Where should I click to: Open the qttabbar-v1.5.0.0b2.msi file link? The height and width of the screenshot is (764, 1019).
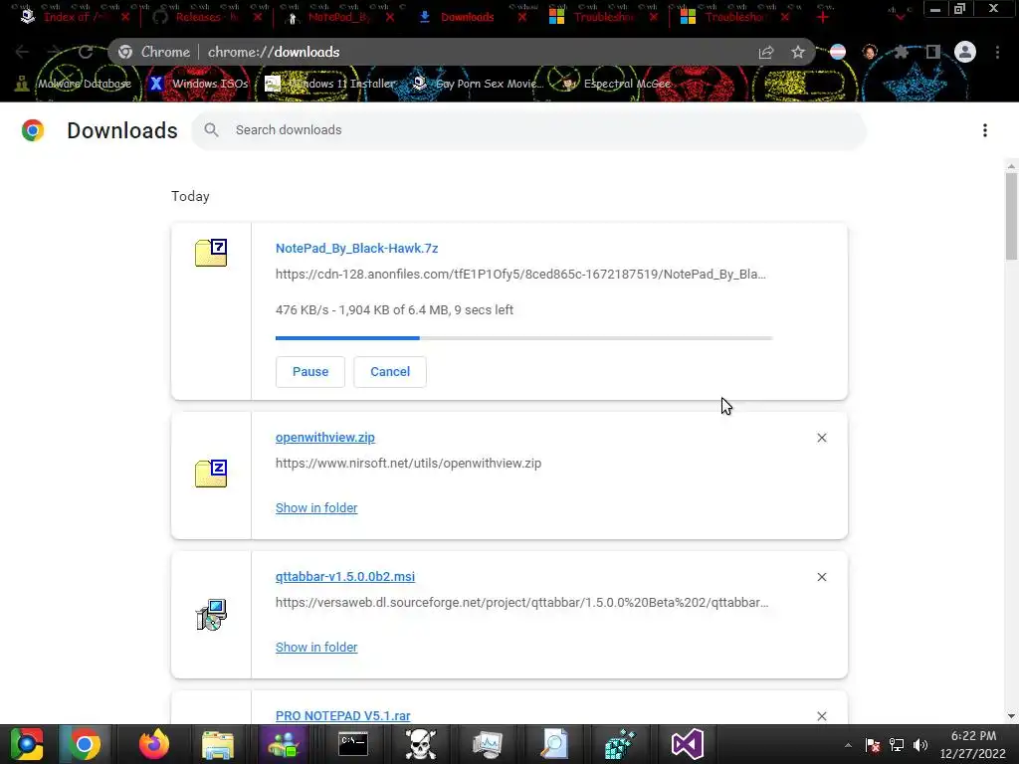click(x=345, y=576)
